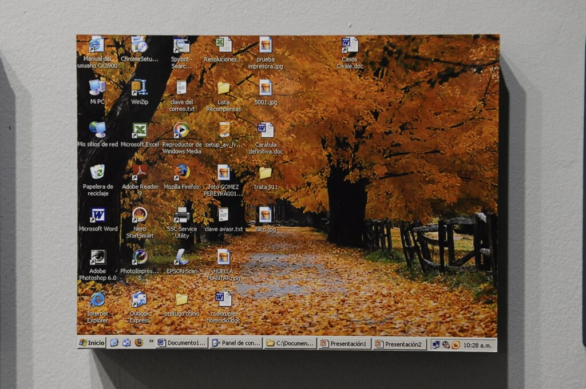Expand the quick launch overflow chevron
Viewport: 586px width, 389px height.
(151, 343)
